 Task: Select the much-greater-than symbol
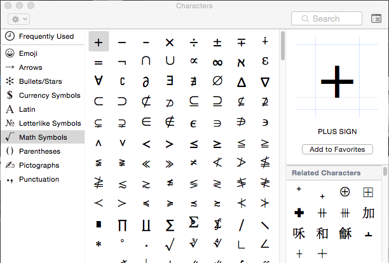click(x=170, y=164)
